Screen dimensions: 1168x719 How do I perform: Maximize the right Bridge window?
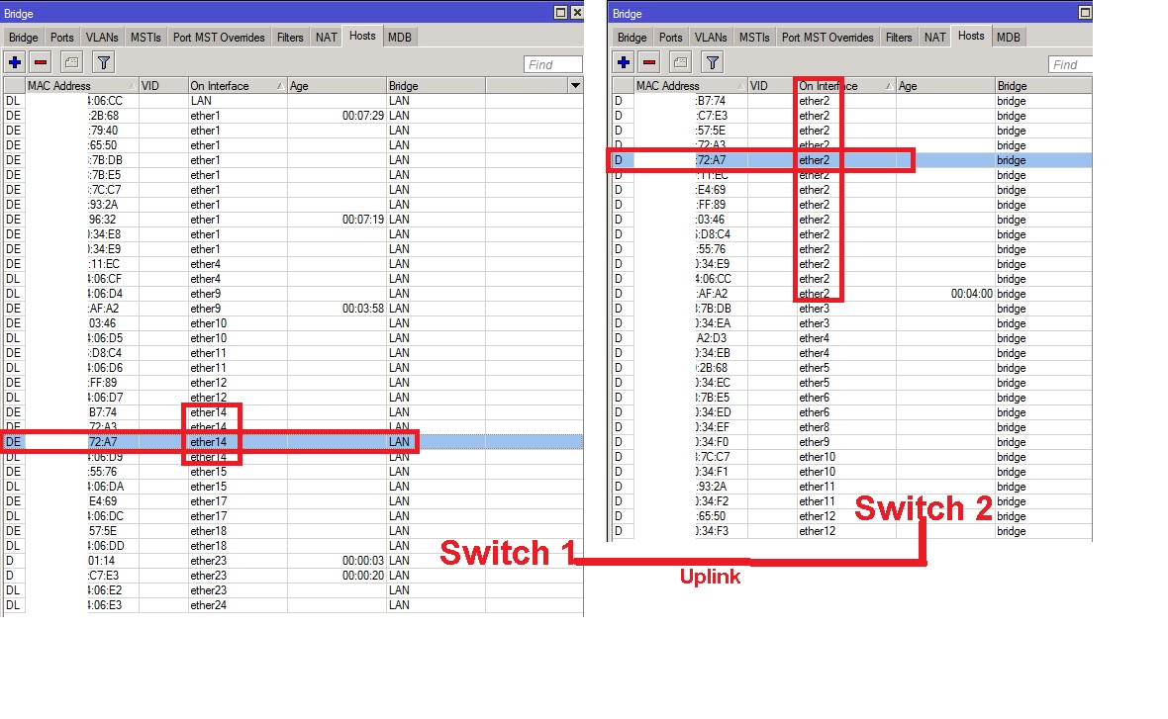1085,13
